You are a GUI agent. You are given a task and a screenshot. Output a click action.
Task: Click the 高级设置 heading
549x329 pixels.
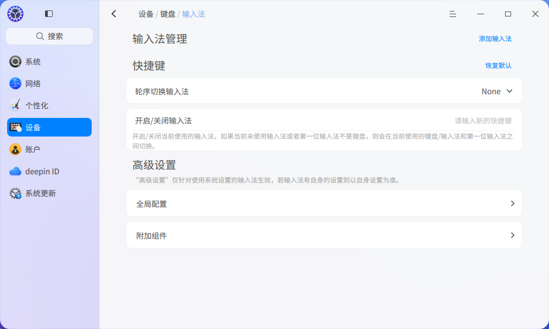(x=154, y=165)
